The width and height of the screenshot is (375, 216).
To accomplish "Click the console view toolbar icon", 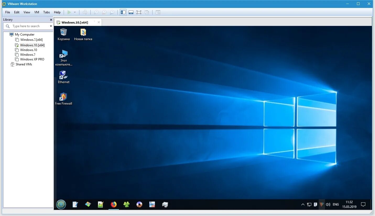I will tap(158, 12).
